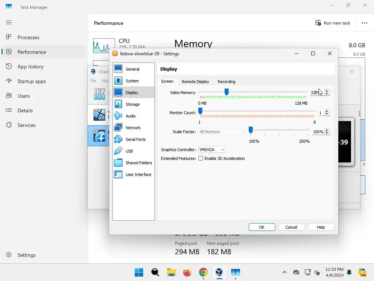The image size is (374, 281).
Task: Click the Cancel button
Action: [291, 227]
